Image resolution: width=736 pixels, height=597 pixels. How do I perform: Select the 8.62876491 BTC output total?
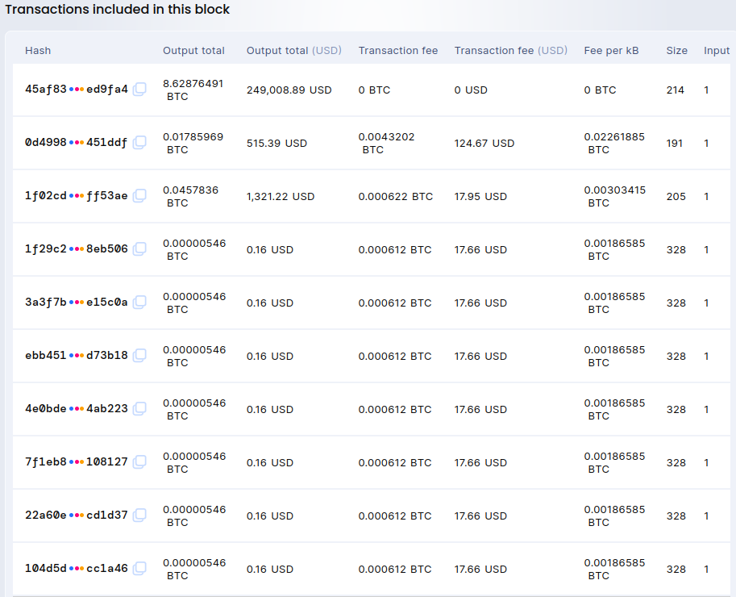pos(193,90)
